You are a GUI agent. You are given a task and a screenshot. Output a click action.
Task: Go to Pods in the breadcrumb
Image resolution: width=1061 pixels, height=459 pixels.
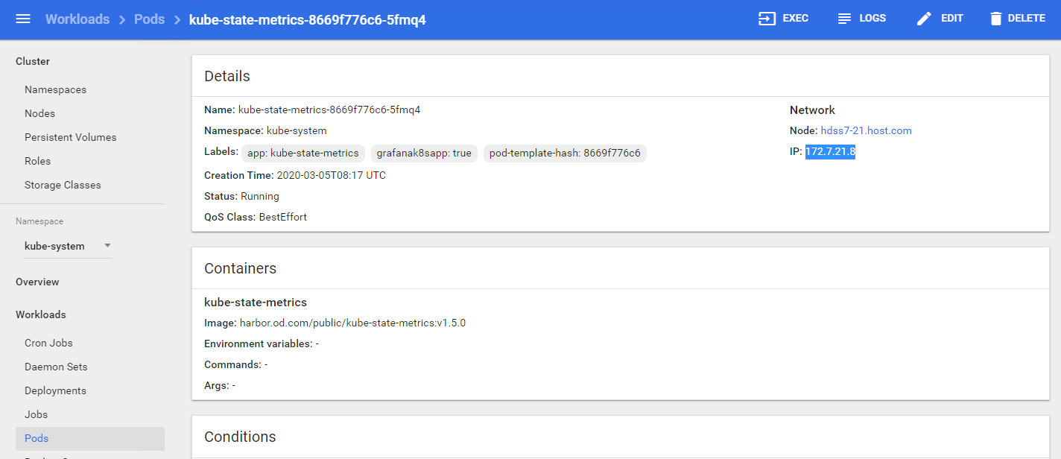[x=149, y=19]
